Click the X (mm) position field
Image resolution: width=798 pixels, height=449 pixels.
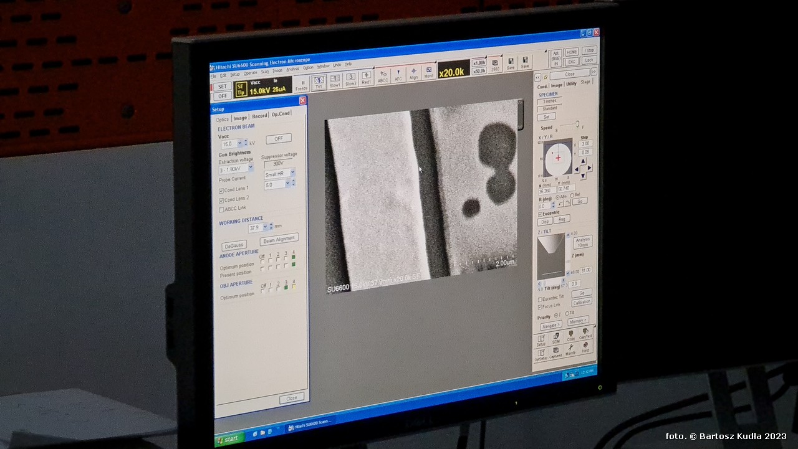coord(547,191)
